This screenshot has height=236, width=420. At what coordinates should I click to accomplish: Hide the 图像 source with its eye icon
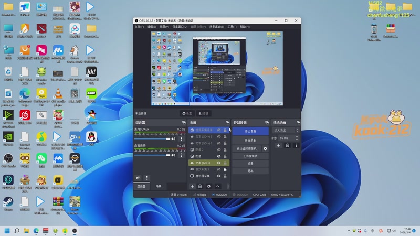coord(219,156)
